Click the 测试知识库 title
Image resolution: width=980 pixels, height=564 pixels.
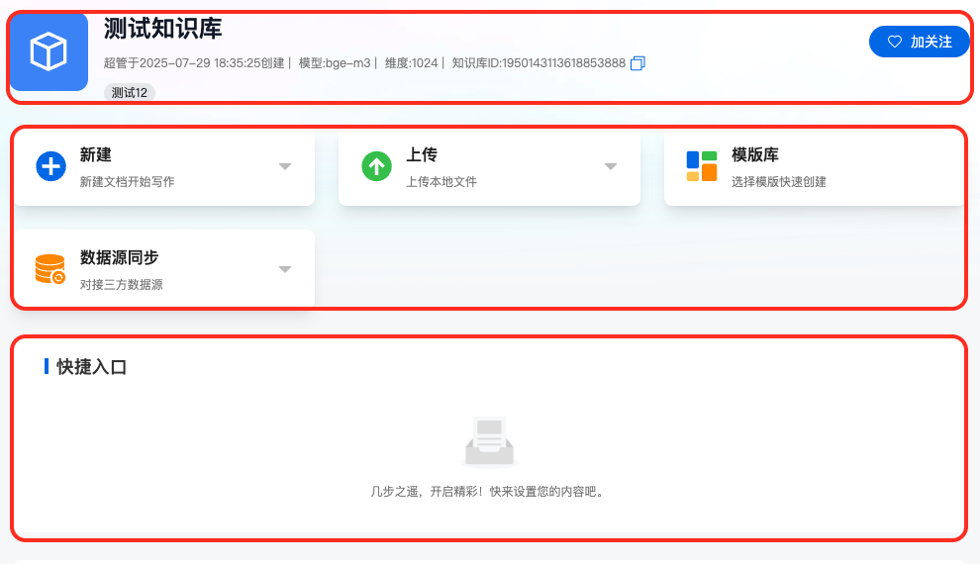[162, 29]
